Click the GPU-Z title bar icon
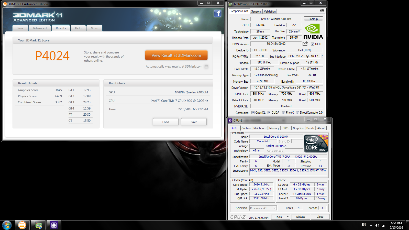The image size is (409, 230). tap(230, 4)
